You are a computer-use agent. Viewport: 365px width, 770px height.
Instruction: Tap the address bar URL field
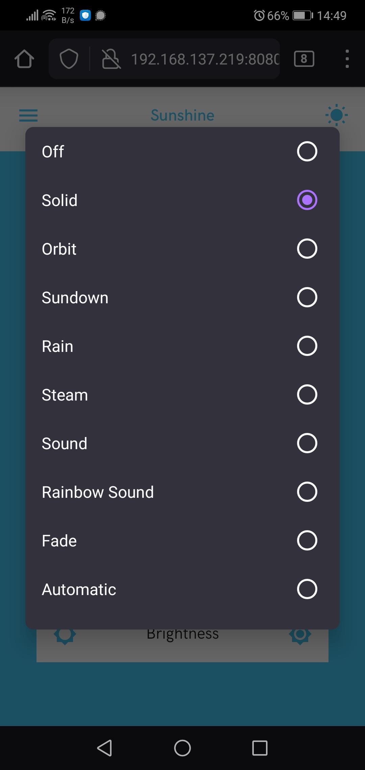205,59
